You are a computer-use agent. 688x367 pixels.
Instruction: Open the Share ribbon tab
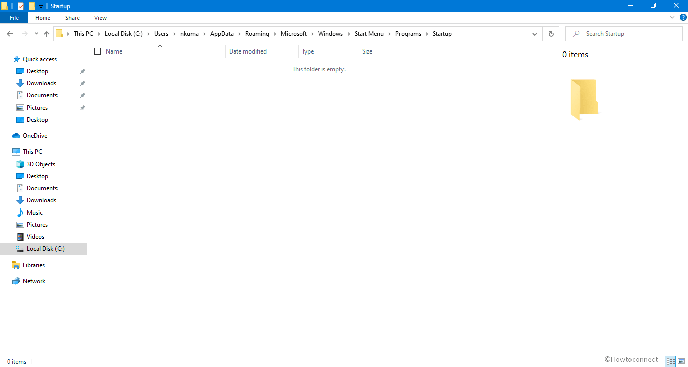[x=72, y=18]
